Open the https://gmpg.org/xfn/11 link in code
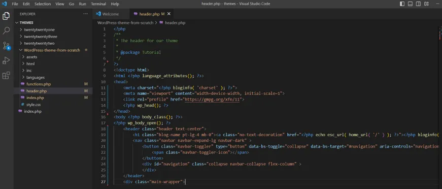The height and width of the screenshot is (189, 442). 212,99
